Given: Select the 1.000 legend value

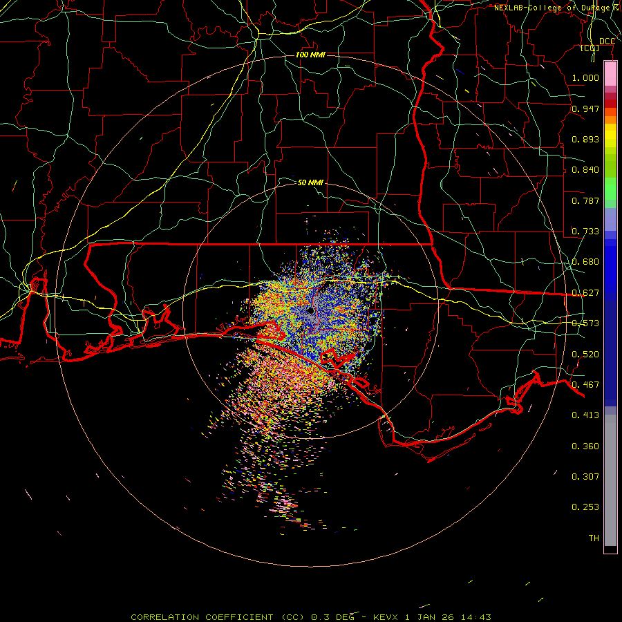Looking at the screenshot, I should (585, 77).
